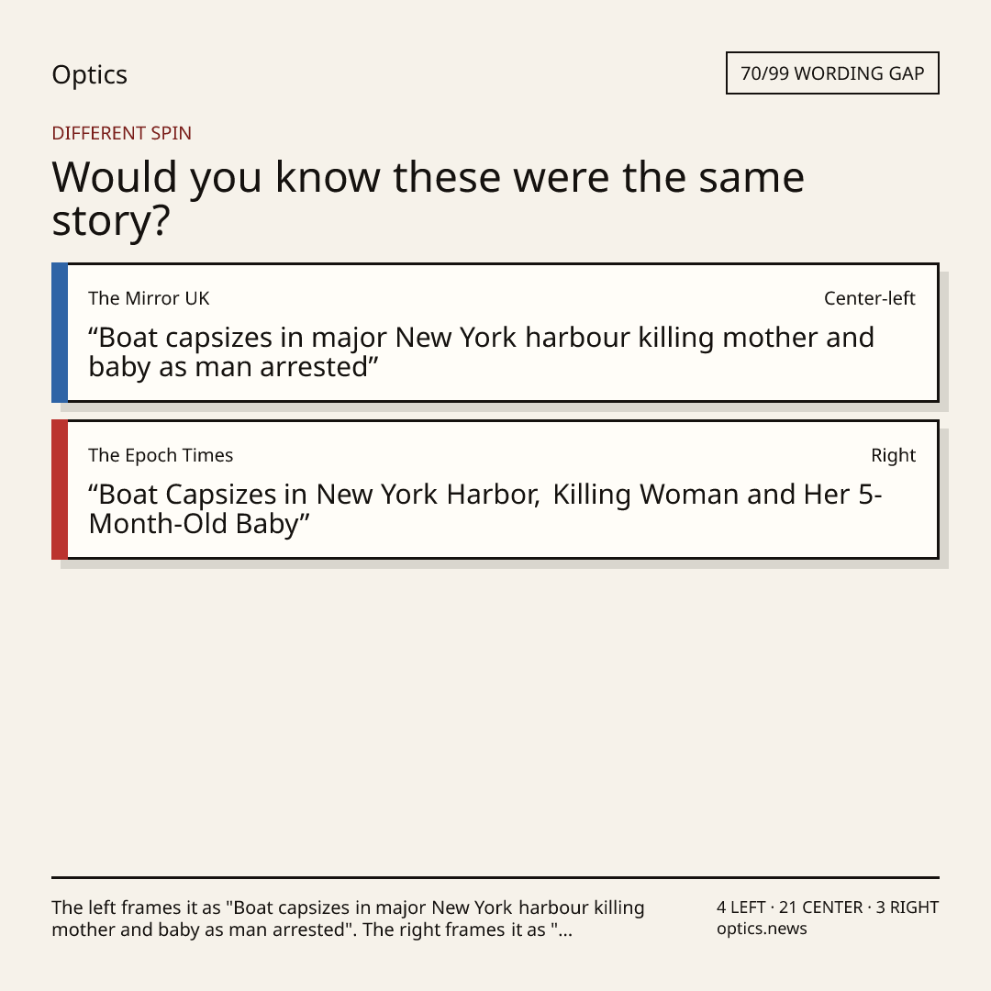Click the blue bias color bar
Viewport: 991px width, 991px height.
(x=60, y=332)
